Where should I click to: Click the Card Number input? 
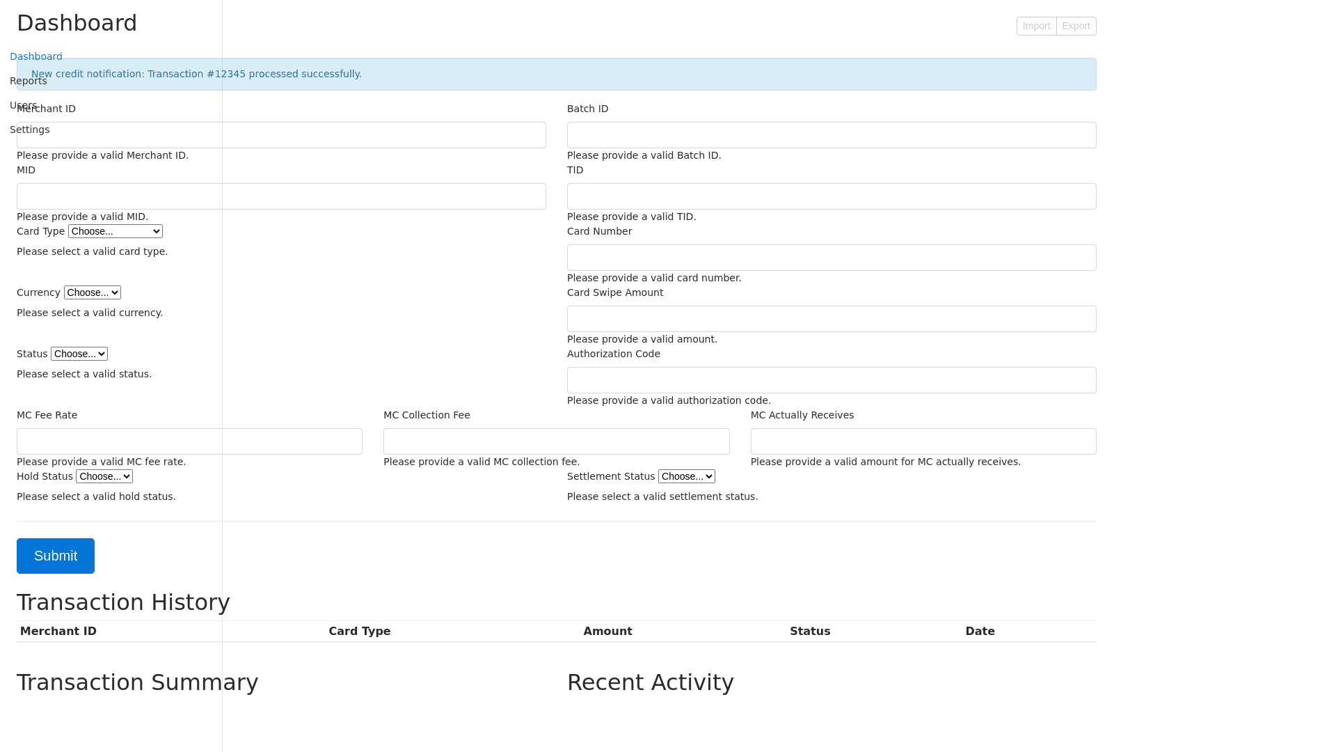point(832,258)
